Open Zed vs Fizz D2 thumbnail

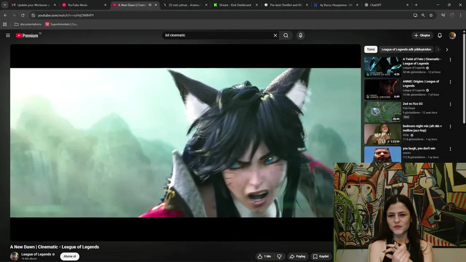(x=383, y=111)
